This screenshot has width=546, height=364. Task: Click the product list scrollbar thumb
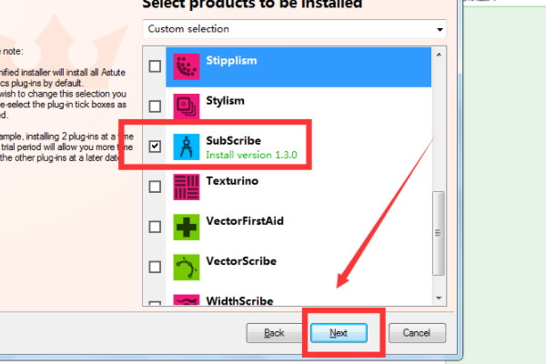pos(439,233)
